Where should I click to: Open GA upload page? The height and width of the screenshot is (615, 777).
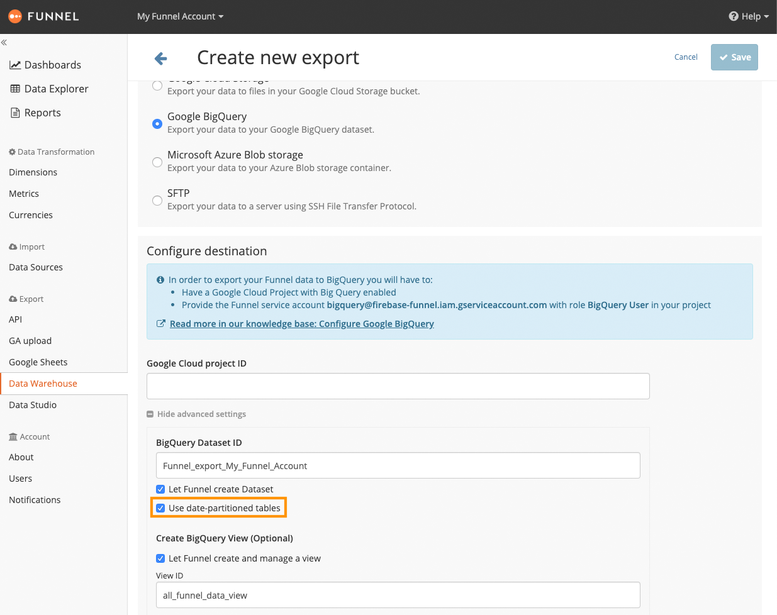tap(30, 341)
